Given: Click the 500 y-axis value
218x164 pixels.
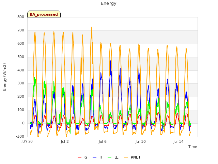Looking at the screenshot, I should [x=21, y=57].
